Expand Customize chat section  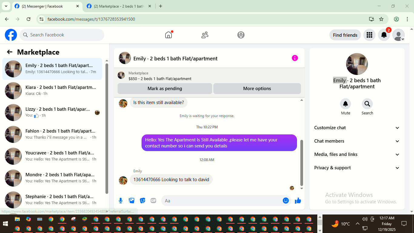coord(357,128)
